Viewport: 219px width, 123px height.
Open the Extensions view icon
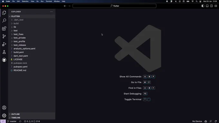[x=4, y=28]
